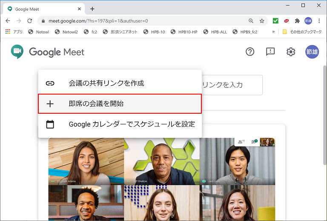Image resolution: width=327 pixels, height=221 pixels.
Task: Go back with browser back arrow
Action: tap(8, 20)
